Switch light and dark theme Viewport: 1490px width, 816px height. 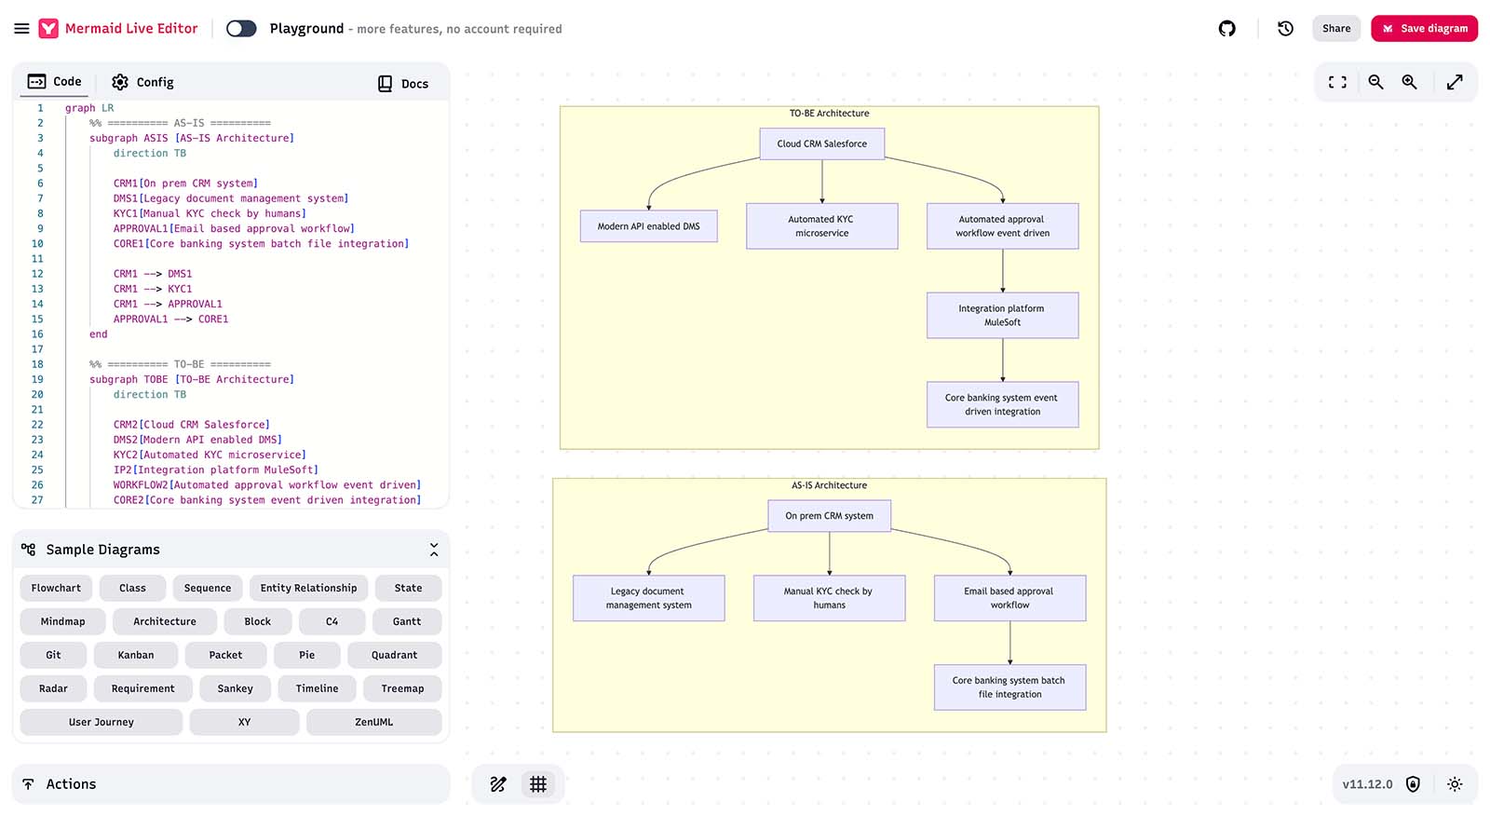(x=1455, y=784)
